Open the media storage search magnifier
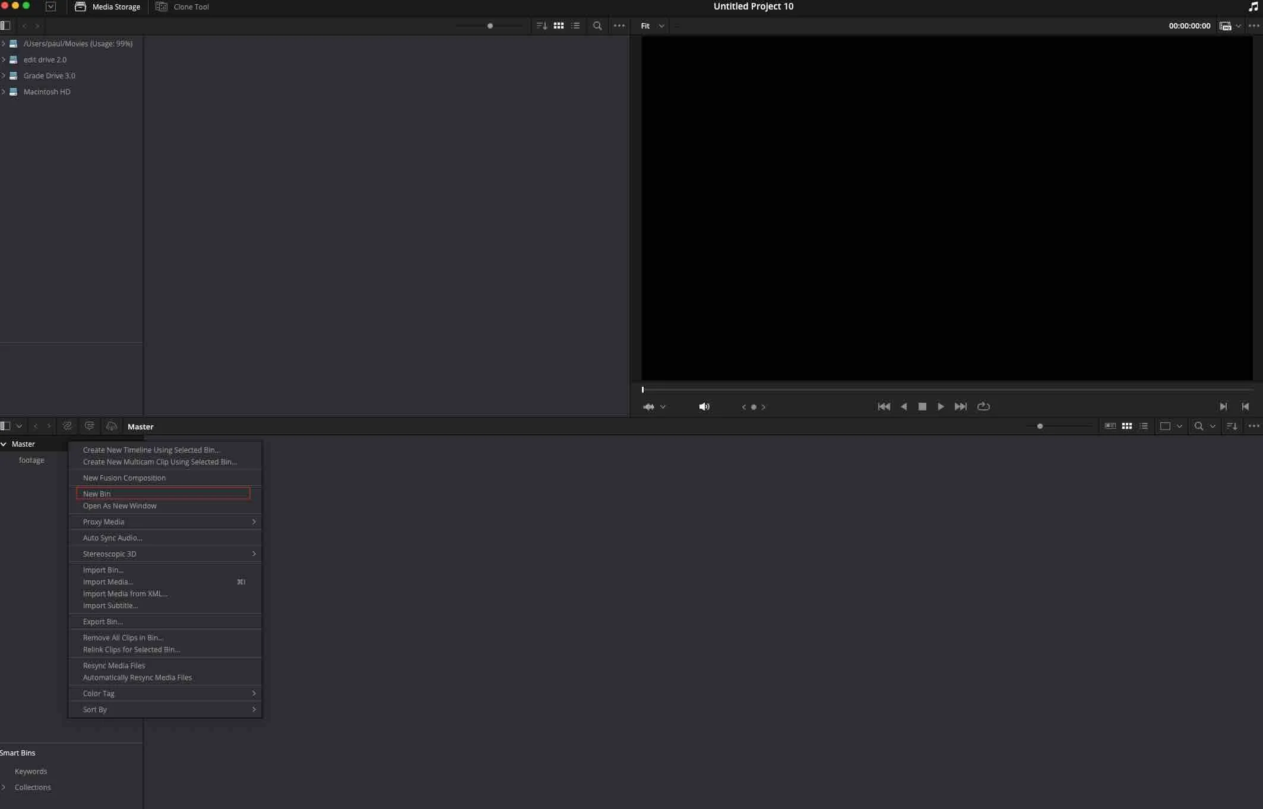The height and width of the screenshot is (809, 1263). point(597,26)
